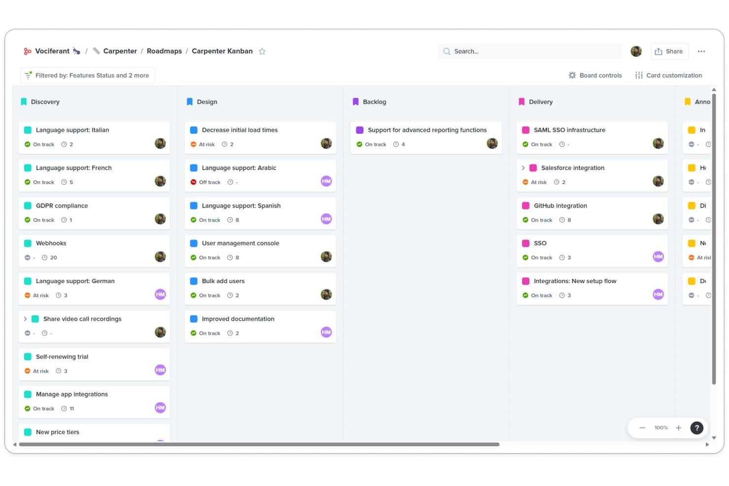The width and height of the screenshot is (729, 486).
Task: Open the Manage app integrations card
Action: 94,402
